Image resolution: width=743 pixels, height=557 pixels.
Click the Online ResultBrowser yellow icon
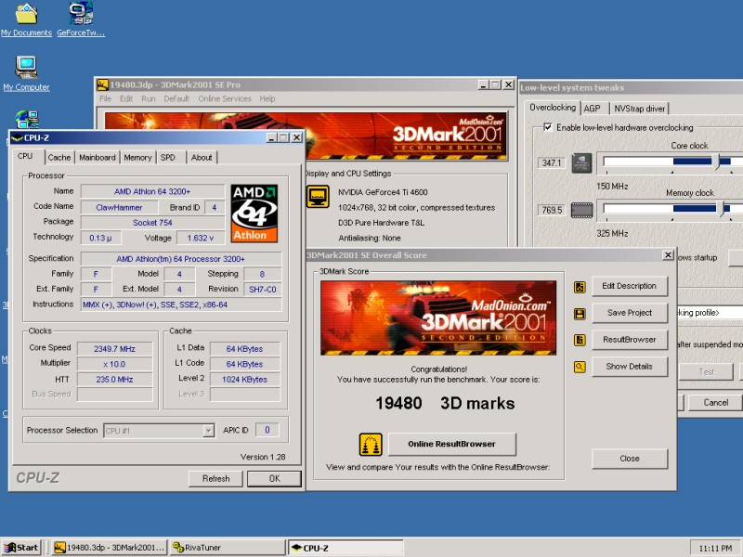pyautogui.click(x=371, y=445)
